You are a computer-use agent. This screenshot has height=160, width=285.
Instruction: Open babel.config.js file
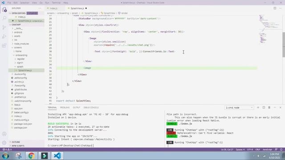21,112
